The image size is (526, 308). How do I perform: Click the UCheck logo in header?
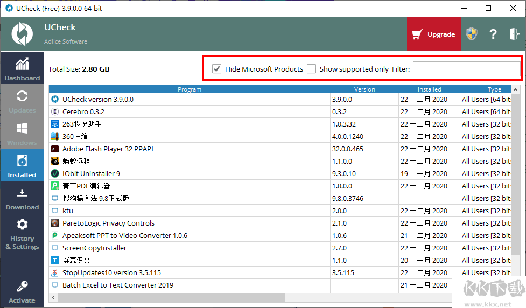[x=22, y=34]
